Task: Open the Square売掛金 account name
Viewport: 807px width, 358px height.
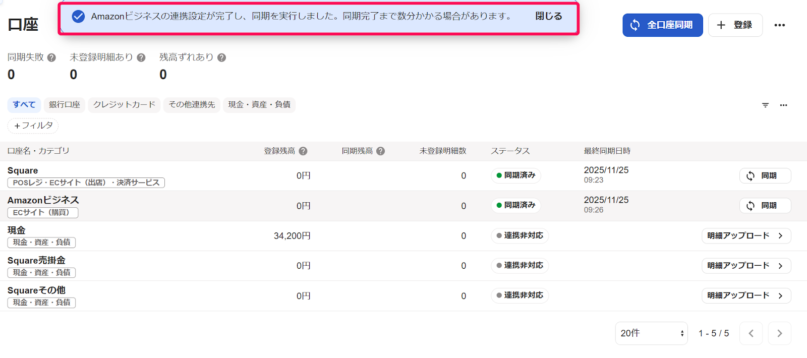Action: pyautogui.click(x=36, y=260)
